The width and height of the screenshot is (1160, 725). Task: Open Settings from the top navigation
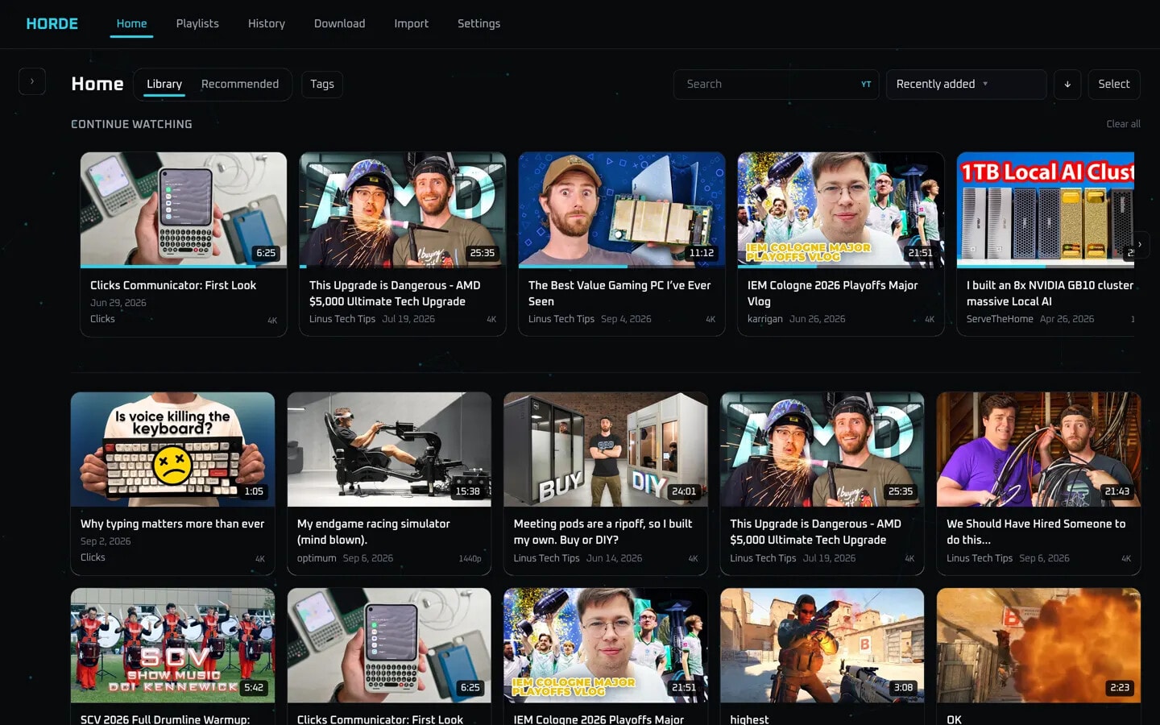pyautogui.click(x=478, y=23)
